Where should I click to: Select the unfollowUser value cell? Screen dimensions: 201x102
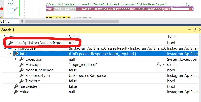tap(117, 48)
